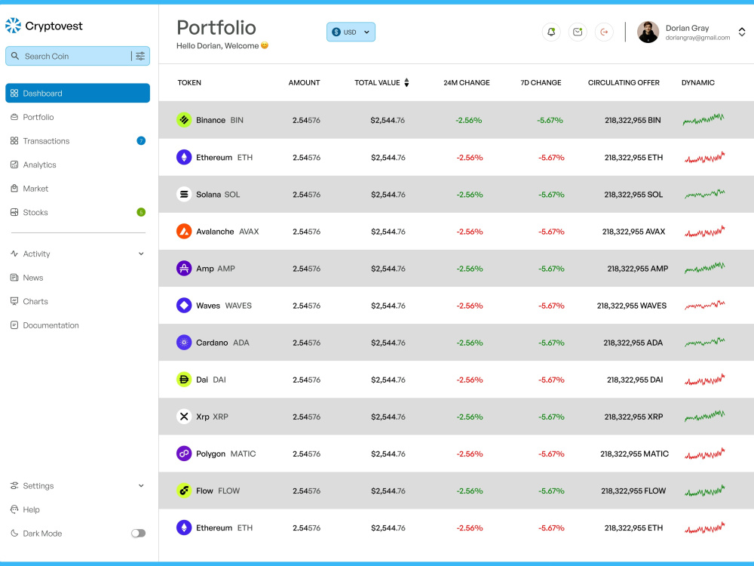Open Charts in sidebar
Screen dimensions: 754x566
[35, 301]
